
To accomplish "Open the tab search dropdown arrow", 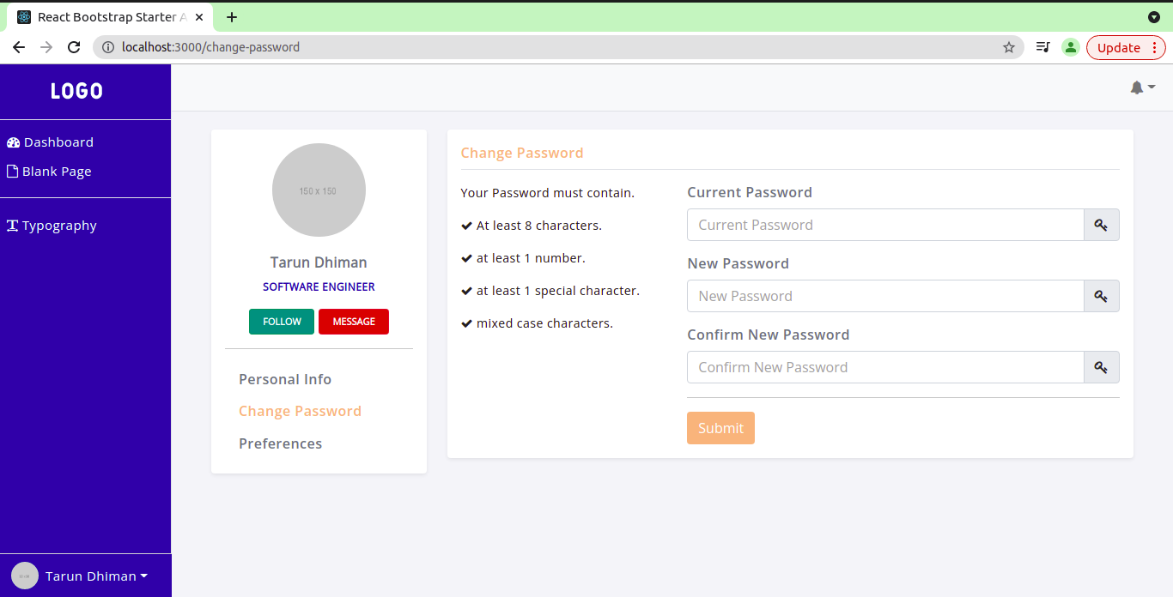I will tap(1154, 17).
